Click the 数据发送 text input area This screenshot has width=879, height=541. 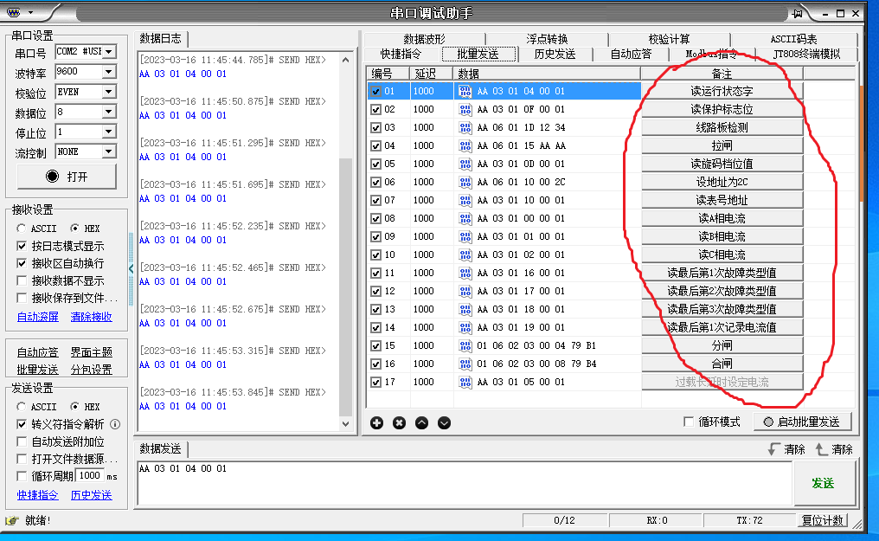(465, 483)
